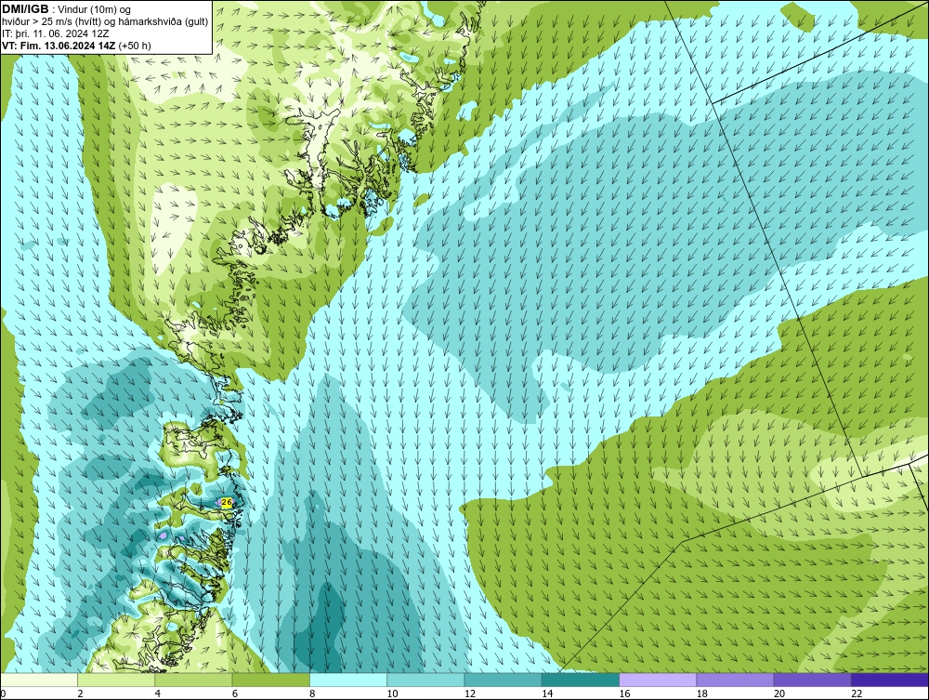Click the 0–2 m/s palest legend swatch
The height and width of the screenshot is (700, 929).
click(x=38, y=680)
